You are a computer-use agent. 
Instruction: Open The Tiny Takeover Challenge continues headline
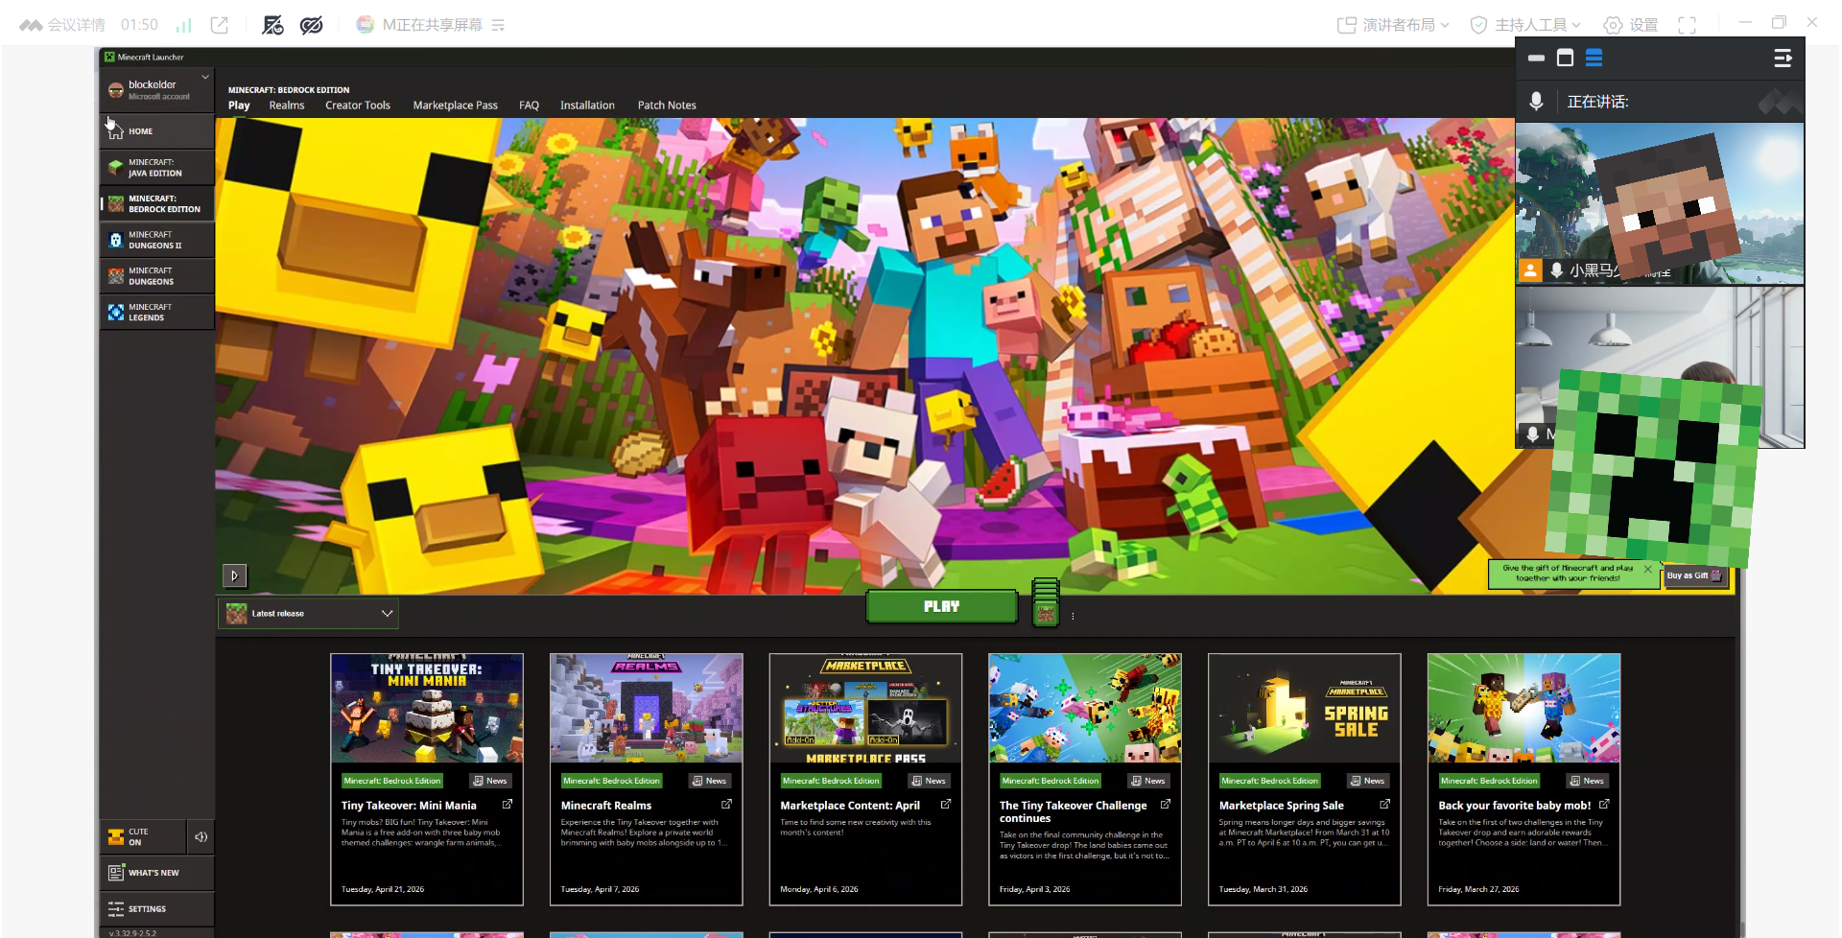[1074, 811]
